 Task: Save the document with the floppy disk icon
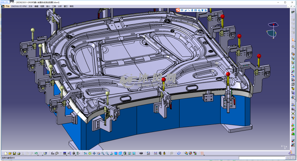(x=14, y=153)
